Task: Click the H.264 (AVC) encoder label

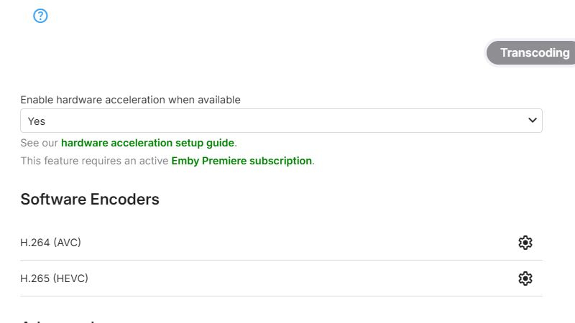Action: [x=50, y=243]
